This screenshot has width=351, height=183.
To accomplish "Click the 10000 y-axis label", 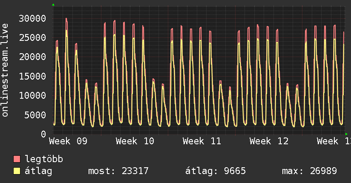I will (x=32, y=95).
